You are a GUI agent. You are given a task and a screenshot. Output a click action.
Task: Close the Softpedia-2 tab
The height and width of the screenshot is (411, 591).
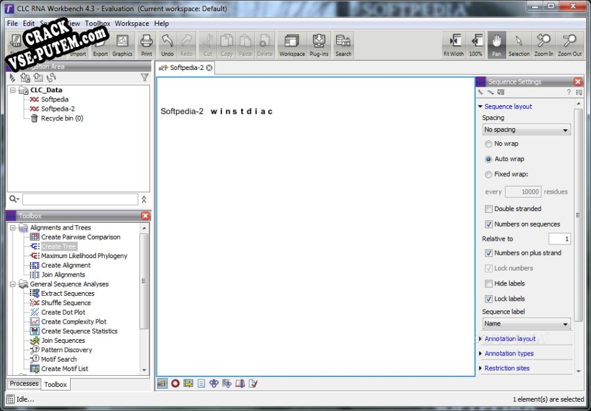pos(209,67)
